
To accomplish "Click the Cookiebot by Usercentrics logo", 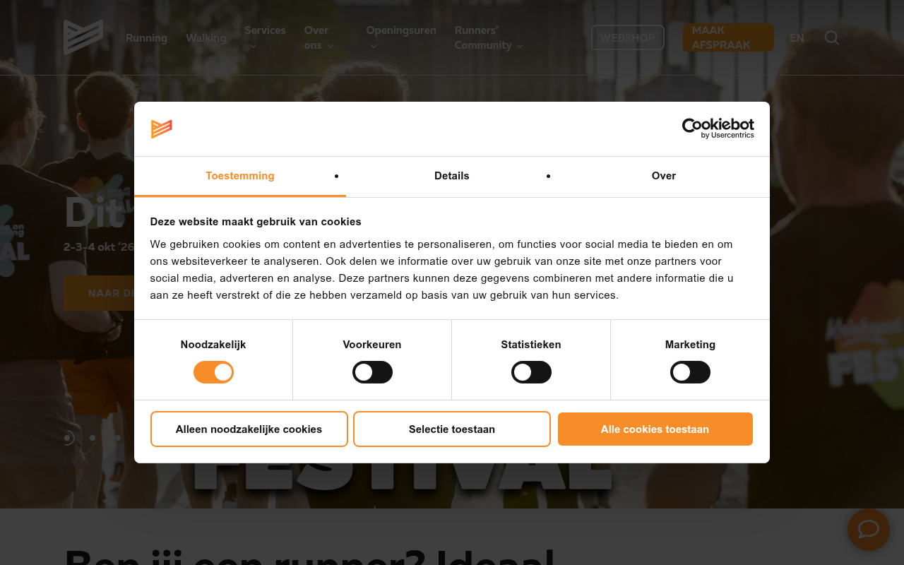I will click(718, 129).
